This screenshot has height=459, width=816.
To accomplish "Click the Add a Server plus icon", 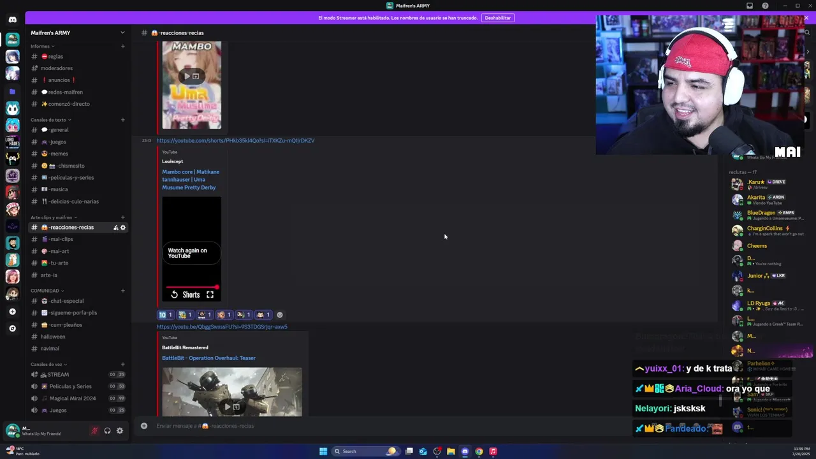I will click(12, 312).
